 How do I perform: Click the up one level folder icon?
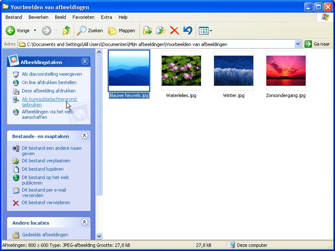66,30
